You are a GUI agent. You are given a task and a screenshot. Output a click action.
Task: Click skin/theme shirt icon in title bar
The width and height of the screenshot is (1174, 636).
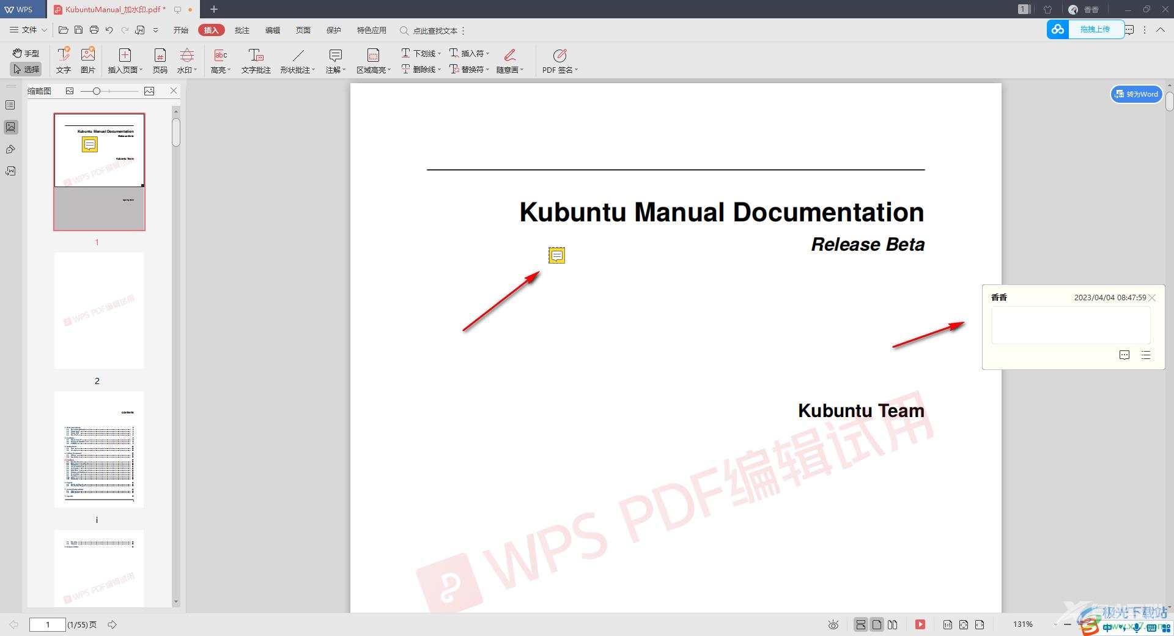tap(1047, 9)
